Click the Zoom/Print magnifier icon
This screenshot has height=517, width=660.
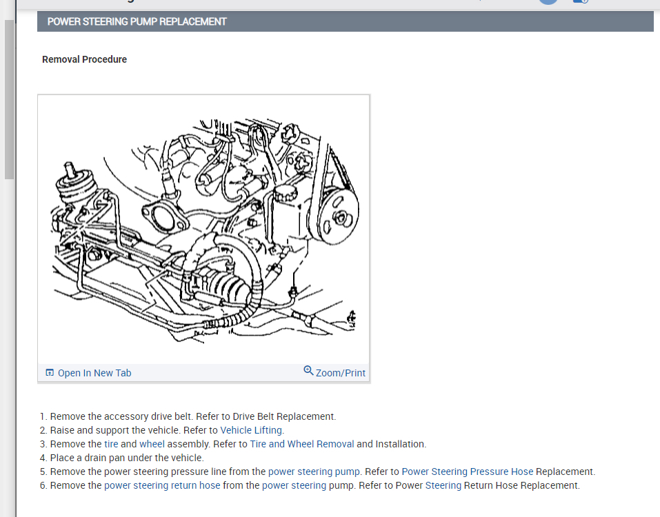coord(308,371)
